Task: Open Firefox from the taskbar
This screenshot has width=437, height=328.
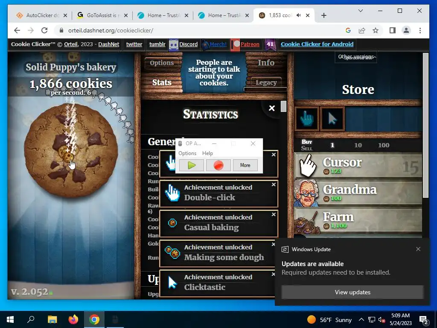Action: point(73,319)
